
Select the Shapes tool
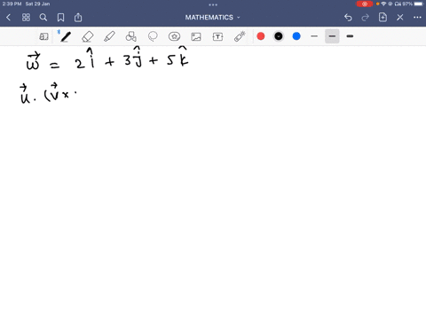pos(131,36)
